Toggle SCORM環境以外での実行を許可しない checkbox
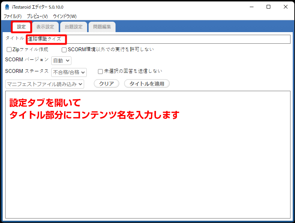 [x=64, y=50]
